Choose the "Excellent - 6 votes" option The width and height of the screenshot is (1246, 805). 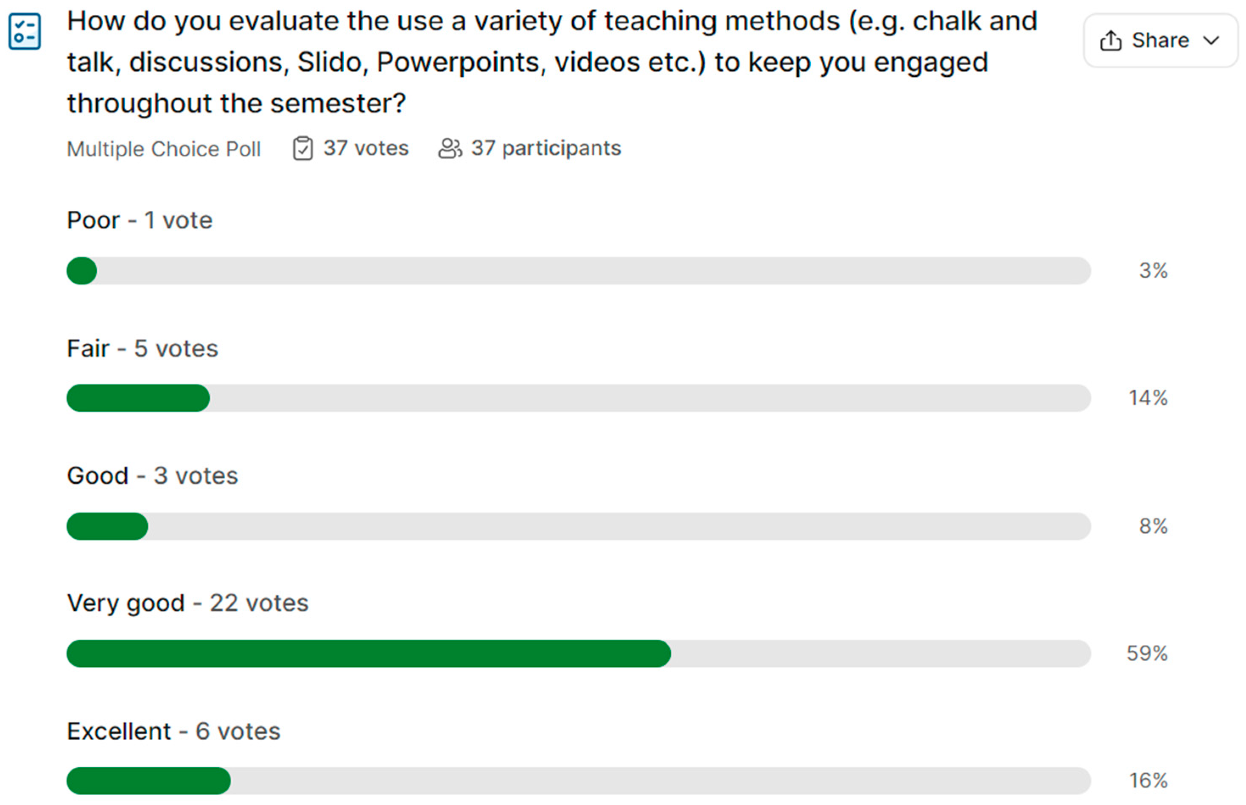point(174,731)
